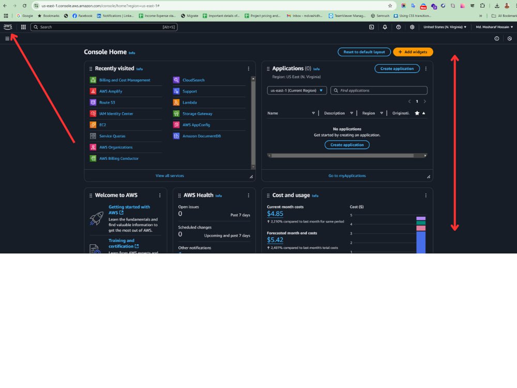Open the hamburger side navigation menu

7,39
